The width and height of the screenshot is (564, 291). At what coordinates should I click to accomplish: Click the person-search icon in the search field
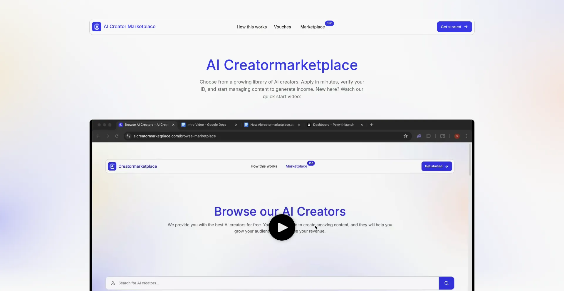click(x=113, y=283)
